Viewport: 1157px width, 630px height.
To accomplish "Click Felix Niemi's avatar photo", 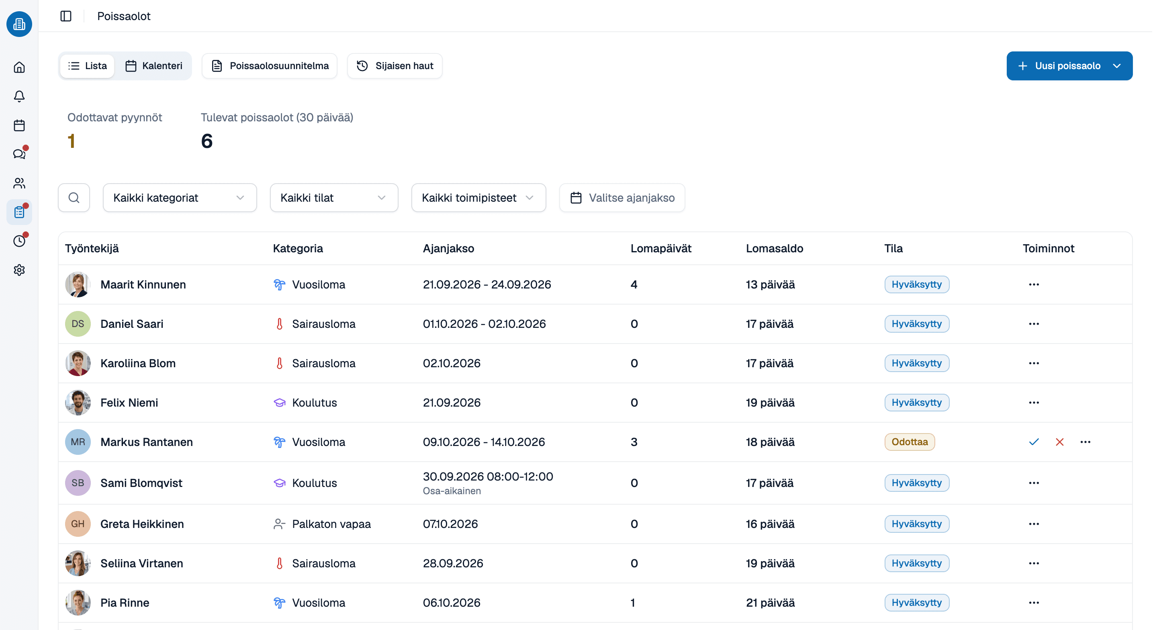I will 78,403.
